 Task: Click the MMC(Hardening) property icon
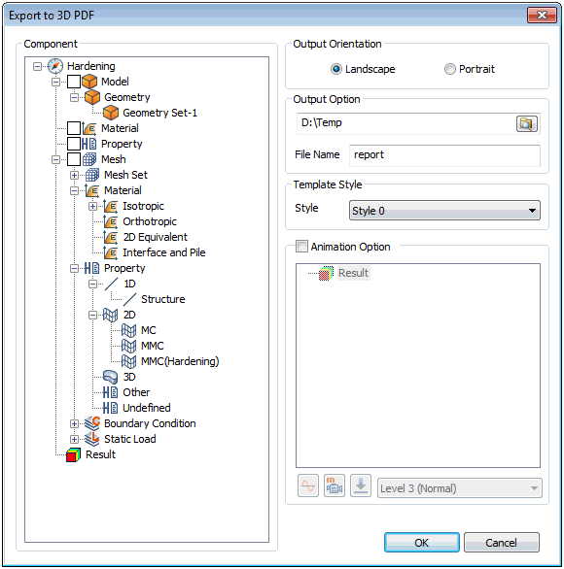[x=129, y=361]
